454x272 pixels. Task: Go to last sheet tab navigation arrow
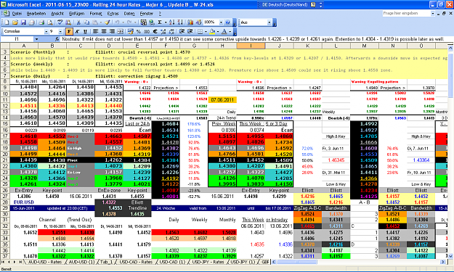(x=20, y=262)
